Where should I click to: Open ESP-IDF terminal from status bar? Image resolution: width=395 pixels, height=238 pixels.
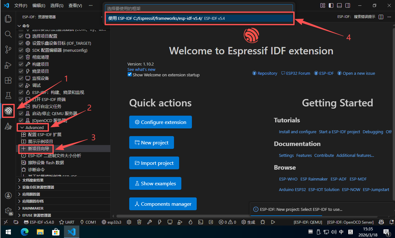tap(201, 222)
